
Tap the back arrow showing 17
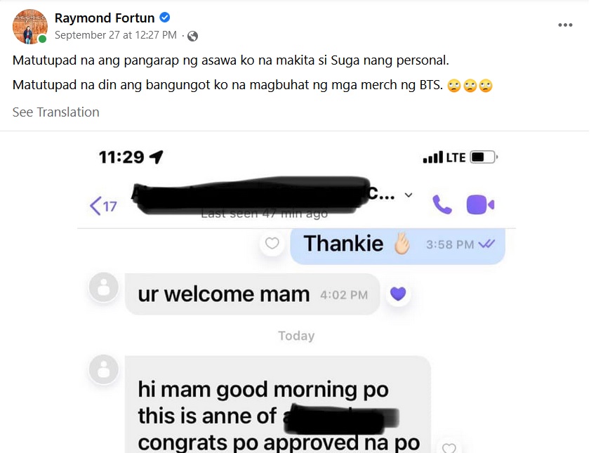tap(103, 206)
